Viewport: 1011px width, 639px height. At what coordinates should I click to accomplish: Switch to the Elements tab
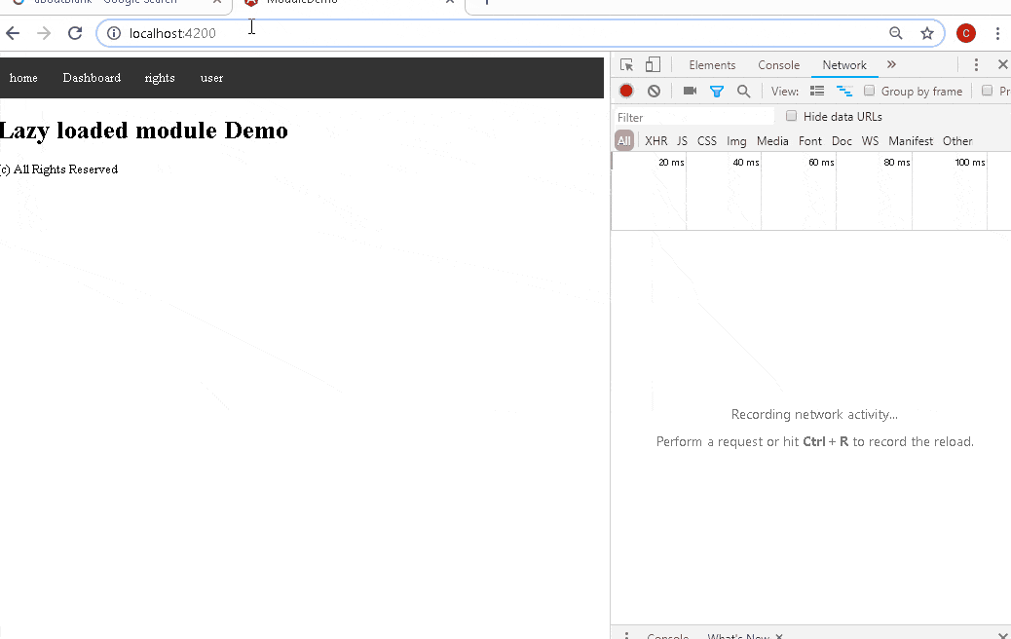point(712,65)
